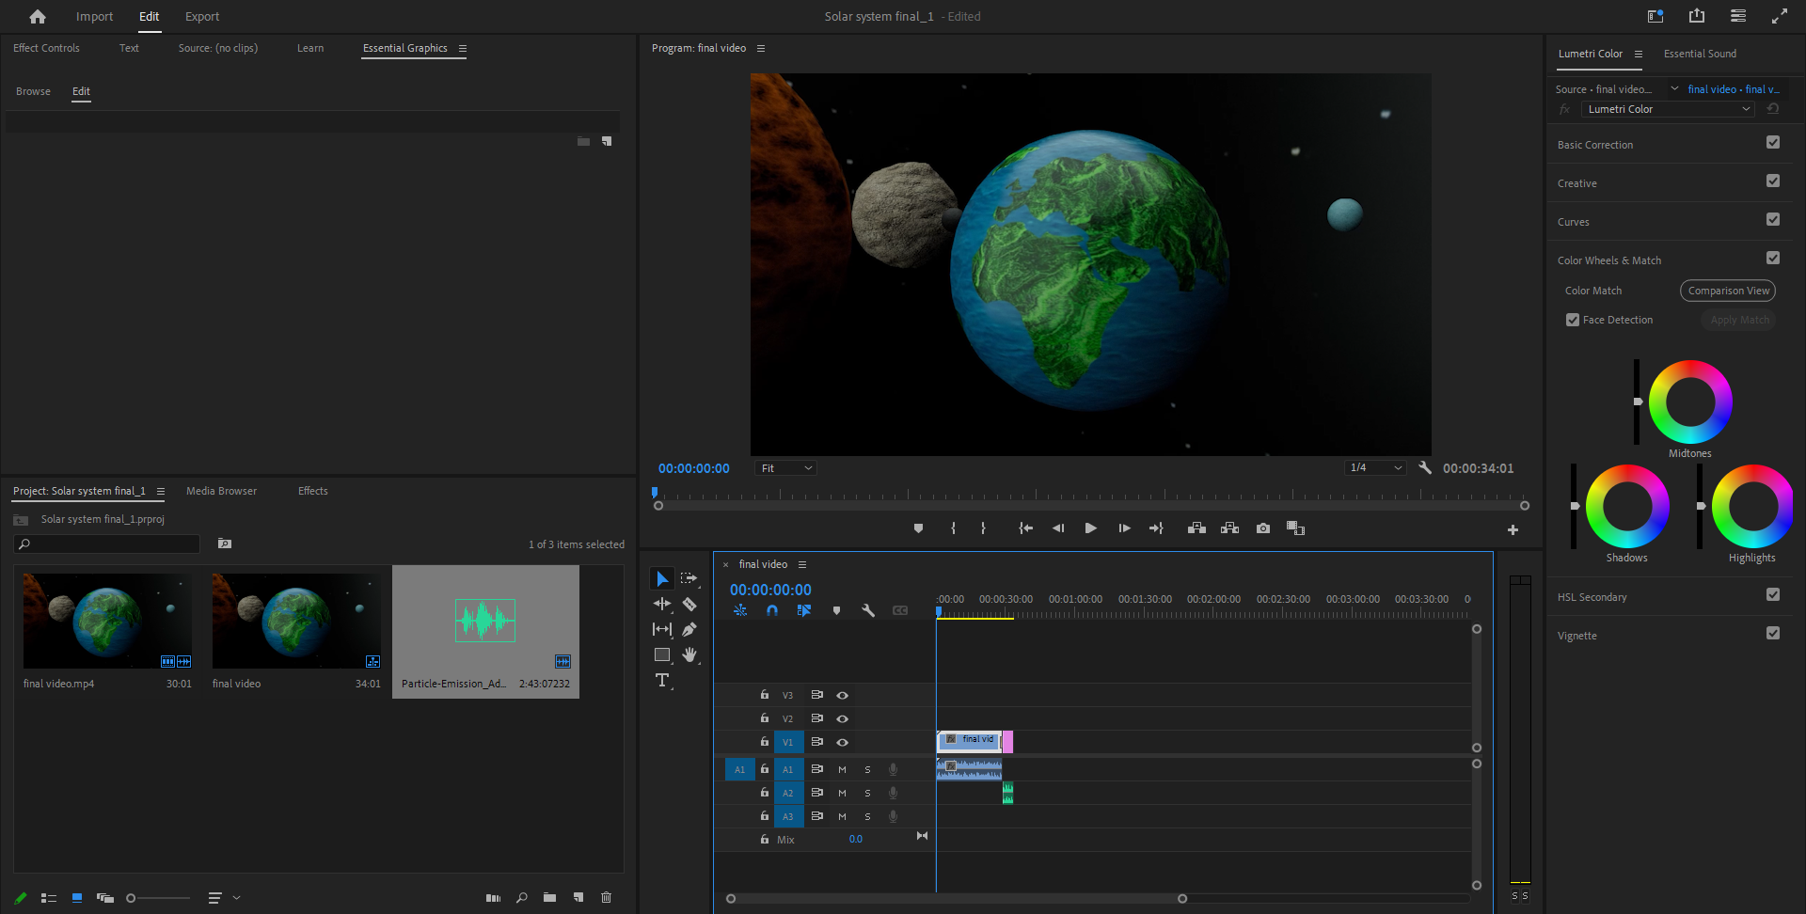Uncheck Face Detection checkbox
Screen dimensions: 1806x914
(1573, 320)
